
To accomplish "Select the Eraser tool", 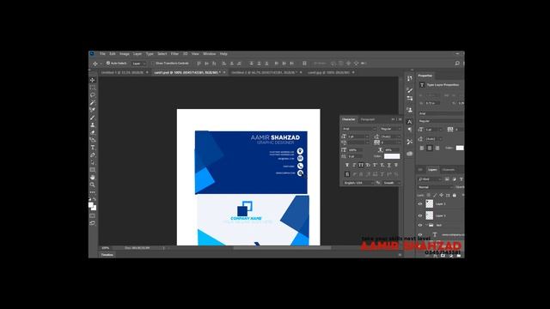I will (93, 133).
